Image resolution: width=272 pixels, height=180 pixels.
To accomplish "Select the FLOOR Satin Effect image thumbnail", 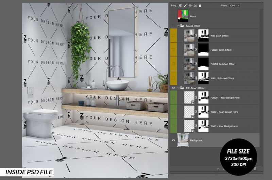I will pos(189,49).
